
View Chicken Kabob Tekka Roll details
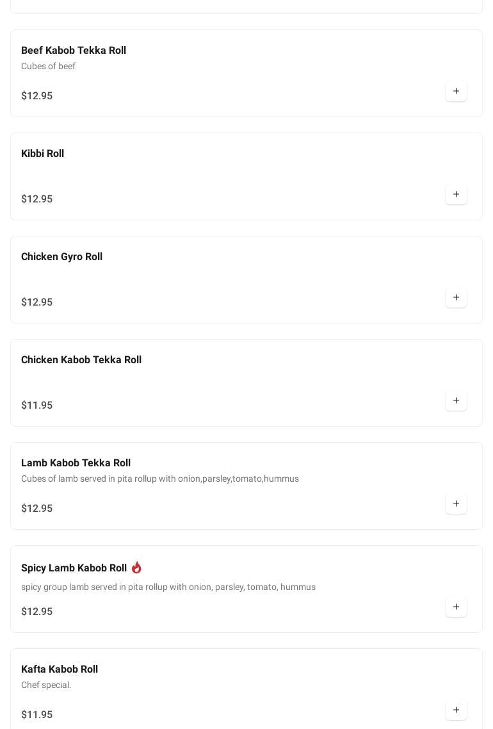pyautogui.click(x=81, y=360)
